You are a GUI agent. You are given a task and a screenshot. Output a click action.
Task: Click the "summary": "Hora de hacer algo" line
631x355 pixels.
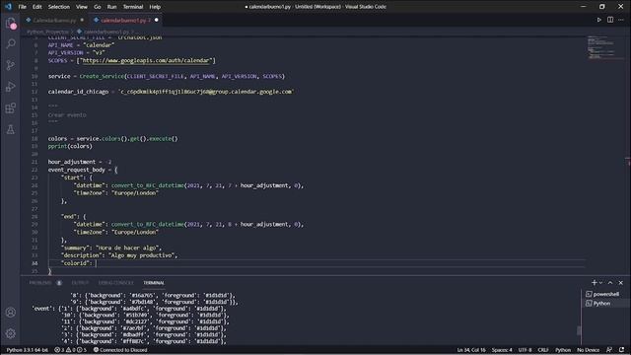point(111,248)
